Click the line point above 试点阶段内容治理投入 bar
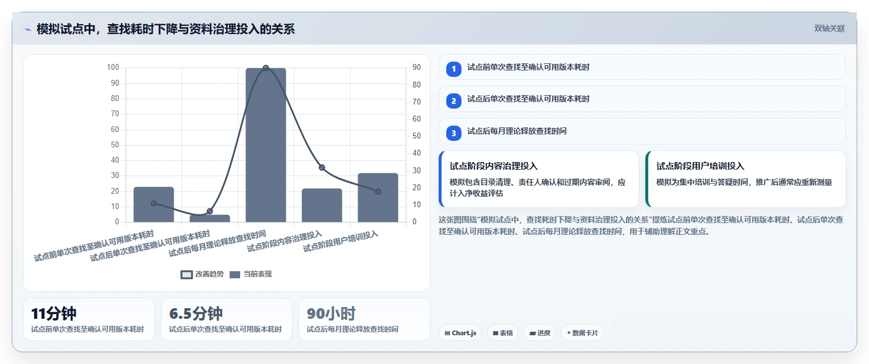This screenshot has height=364, width=869. (x=322, y=167)
